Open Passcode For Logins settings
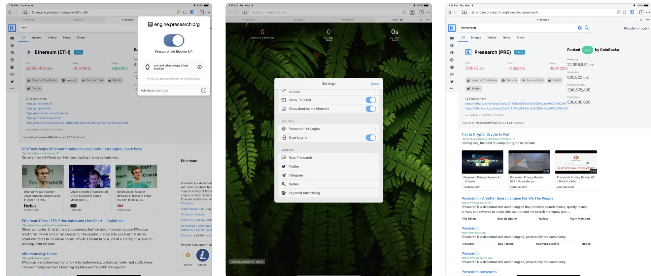Screen dimensions: 651x276 [x=329, y=129]
